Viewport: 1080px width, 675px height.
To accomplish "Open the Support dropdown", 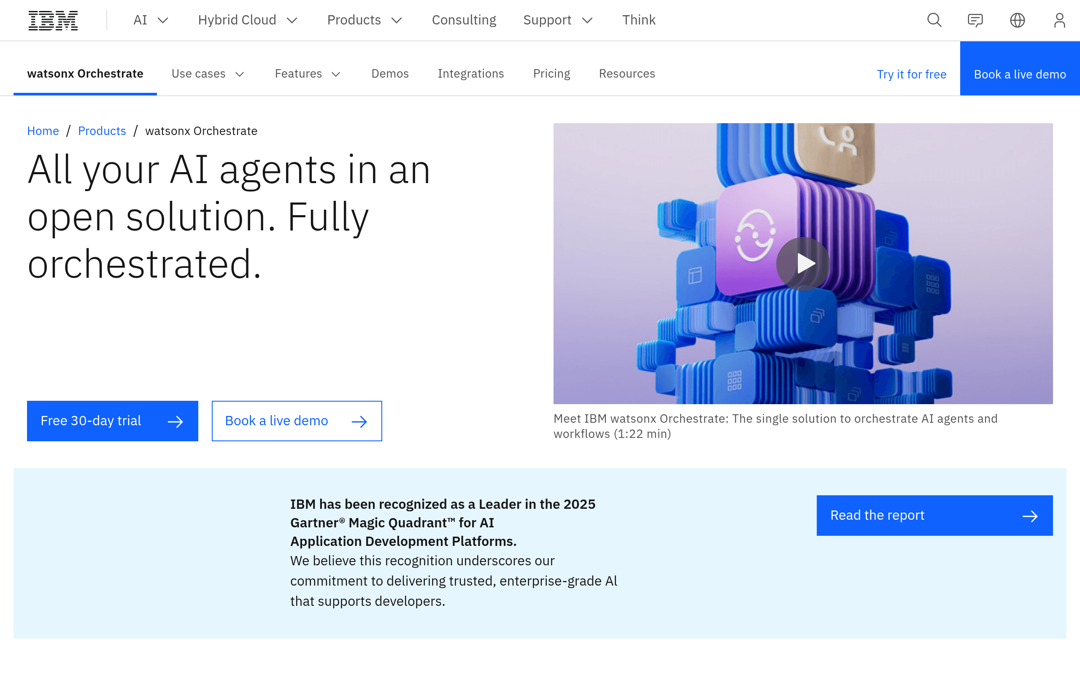I will tap(558, 20).
